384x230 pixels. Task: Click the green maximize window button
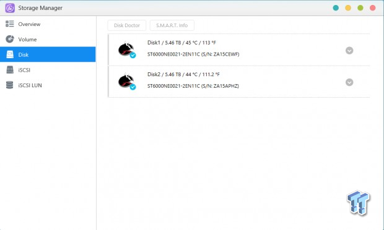[x=360, y=8]
